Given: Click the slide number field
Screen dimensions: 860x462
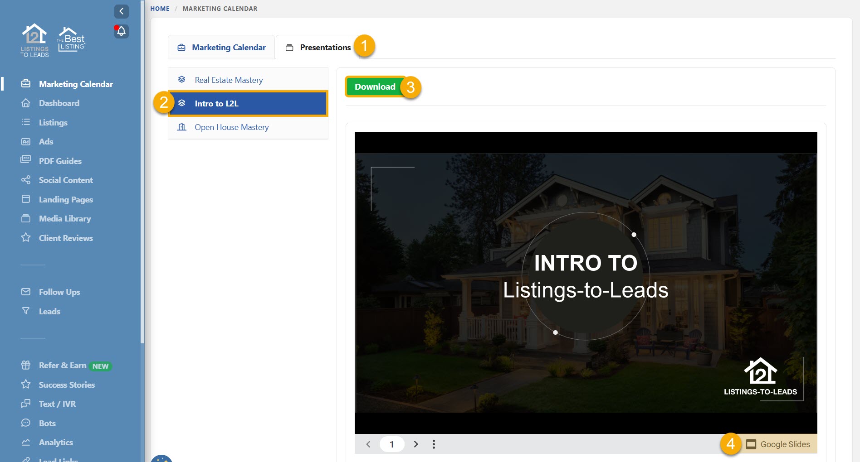Looking at the screenshot, I should click(392, 444).
